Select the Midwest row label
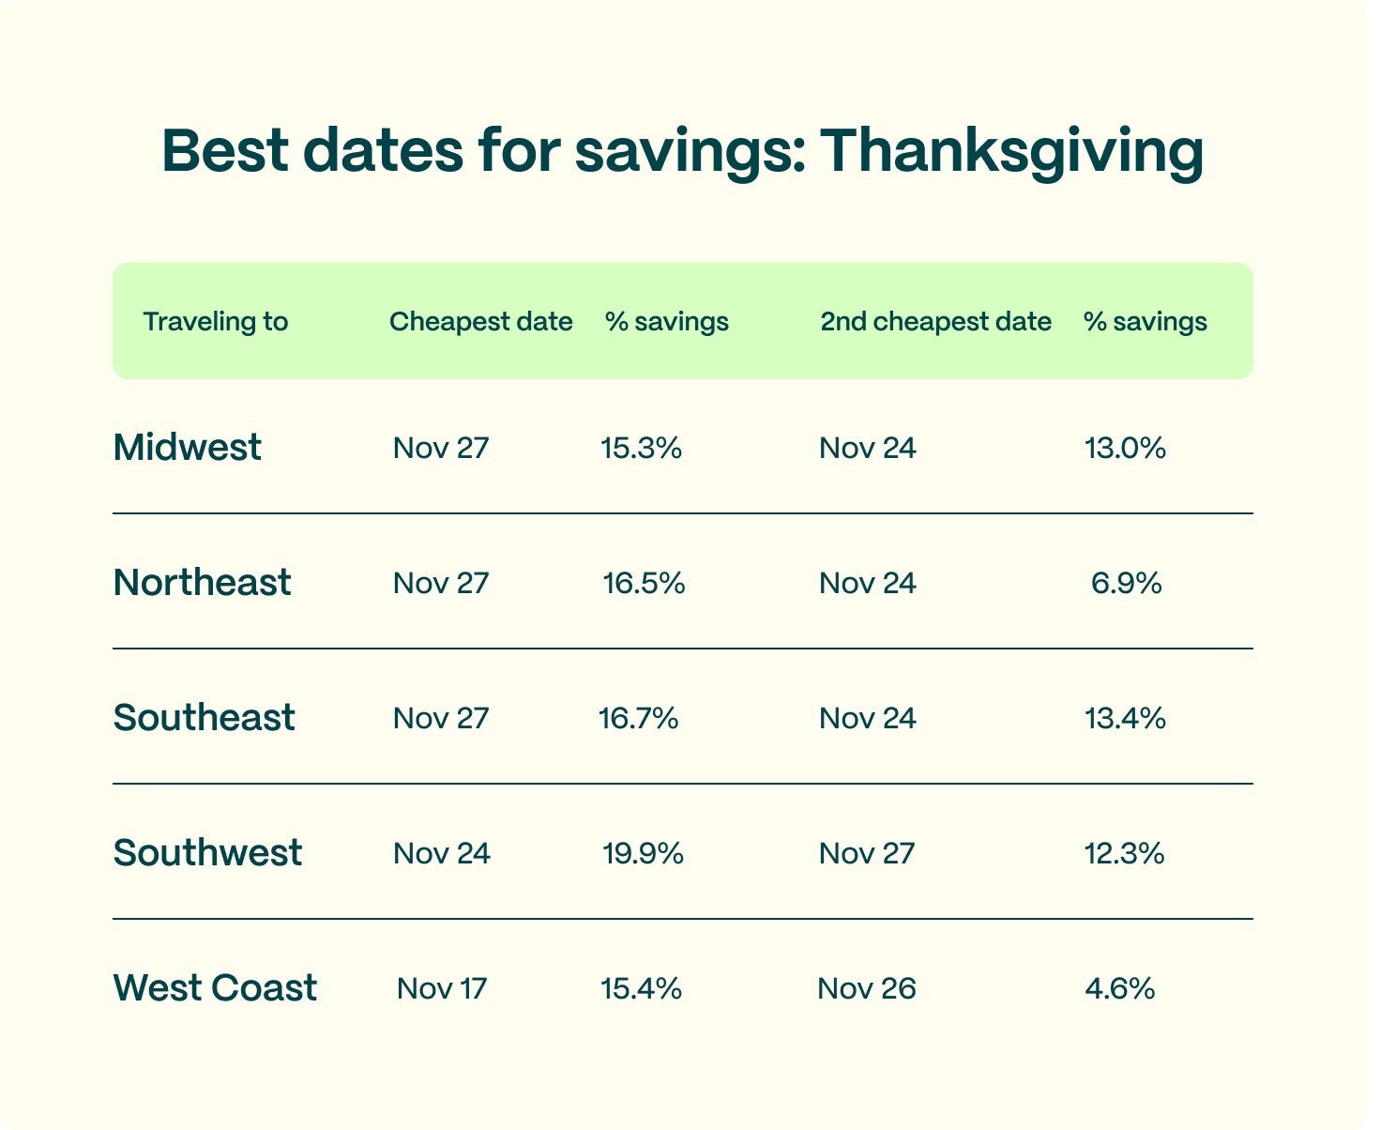The width and height of the screenshot is (1396, 1130). pyautogui.click(x=187, y=448)
